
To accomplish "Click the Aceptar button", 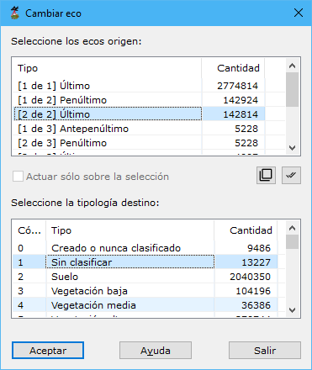I will pos(48,351).
